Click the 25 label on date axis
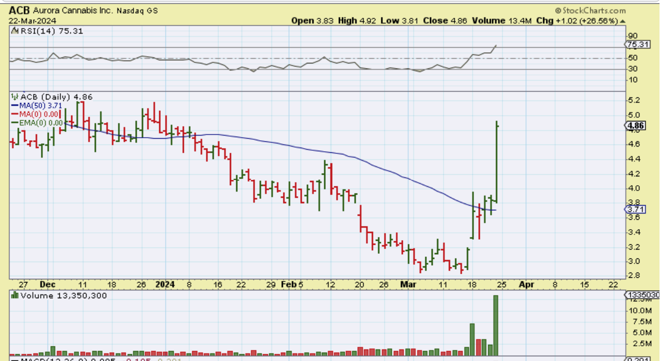This screenshot has height=361, width=660. pyautogui.click(x=501, y=285)
